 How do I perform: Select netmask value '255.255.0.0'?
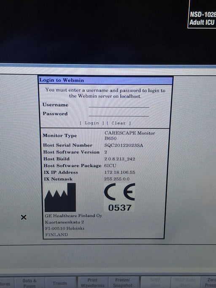tap(117, 179)
